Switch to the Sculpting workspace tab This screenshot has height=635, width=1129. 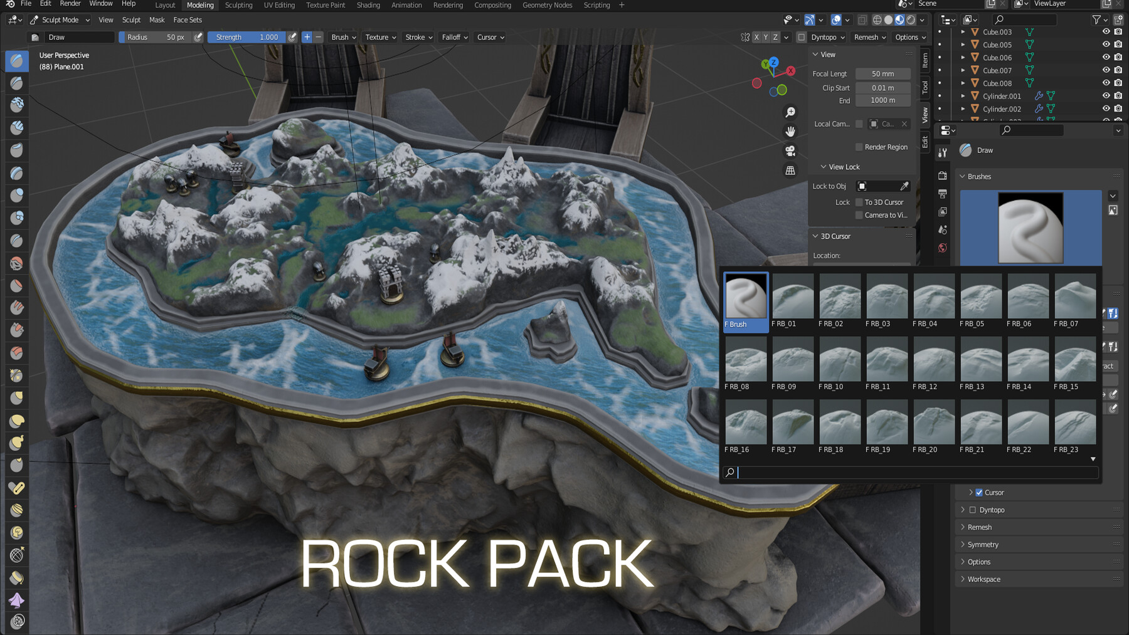coord(238,5)
